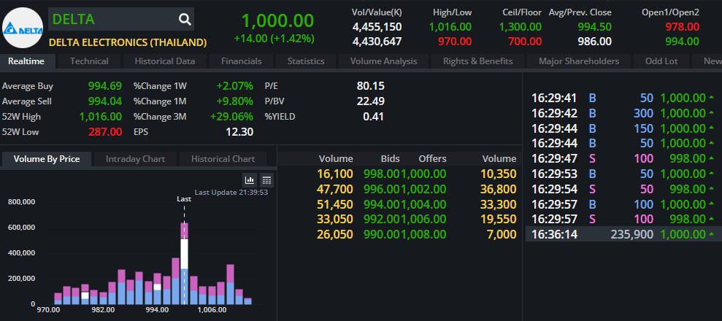This screenshot has height=321, width=722.
Task: Open the Major Shareholders tab
Action: tap(579, 61)
